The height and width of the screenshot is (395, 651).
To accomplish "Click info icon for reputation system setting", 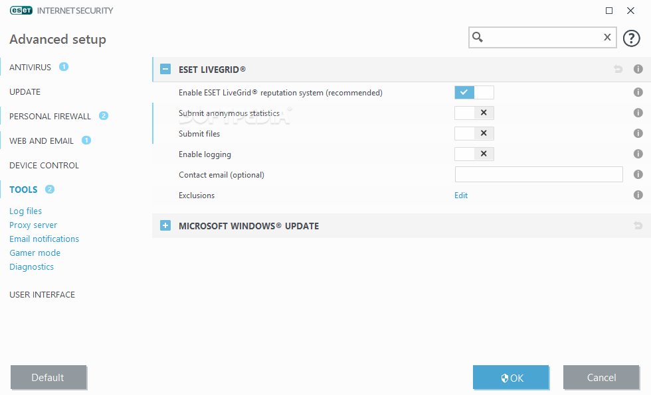I will tap(638, 92).
